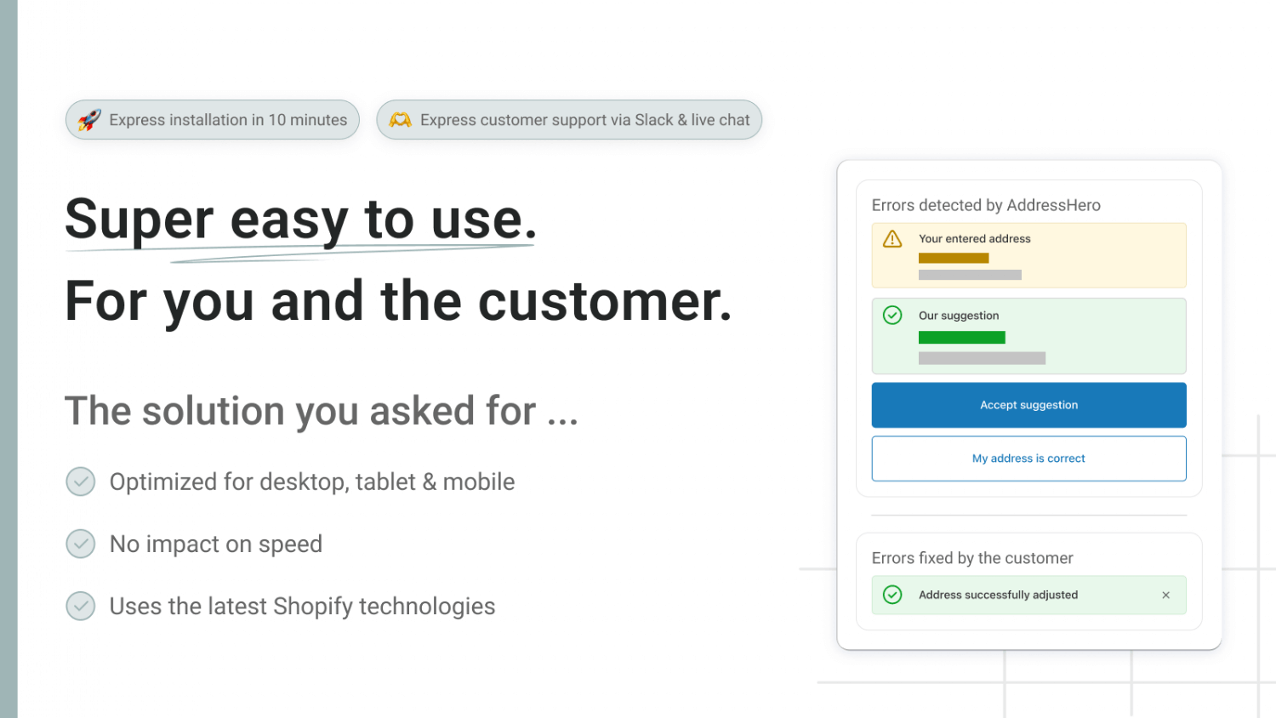Viewport: 1276px width, 718px height.
Task: Click the Our suggestion label
Action: pyautogui.click(x=959, y=316)
